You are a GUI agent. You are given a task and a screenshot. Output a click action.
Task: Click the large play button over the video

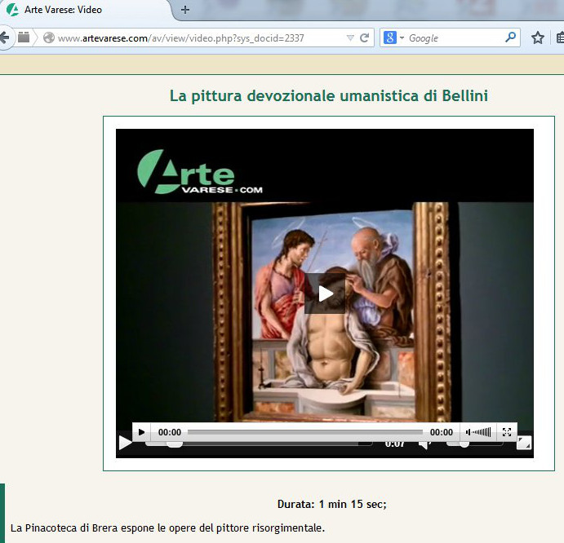tap(325, 294)
